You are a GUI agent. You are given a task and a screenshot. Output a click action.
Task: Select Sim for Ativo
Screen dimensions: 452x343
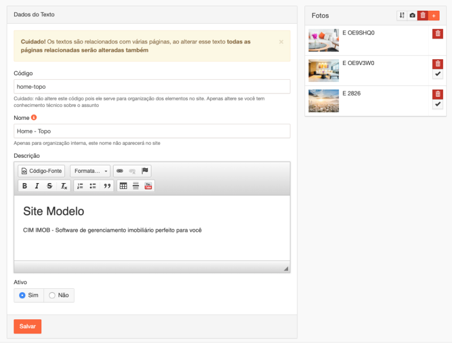pos(23,295)
